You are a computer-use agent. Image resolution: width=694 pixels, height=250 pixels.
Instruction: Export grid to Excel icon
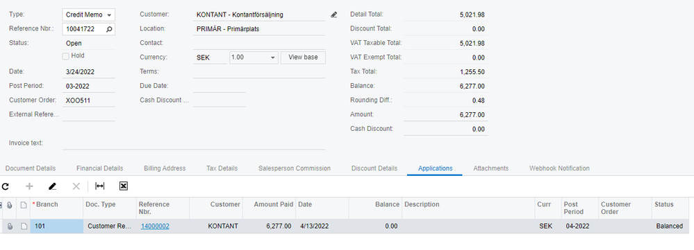tap(124, 186)
